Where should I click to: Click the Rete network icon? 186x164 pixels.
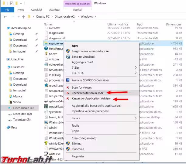[9, 128]
